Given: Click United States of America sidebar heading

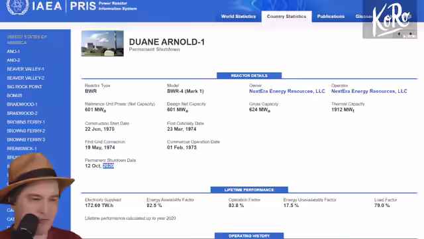Looking at the screenshot, I should (x=26, y=40).
